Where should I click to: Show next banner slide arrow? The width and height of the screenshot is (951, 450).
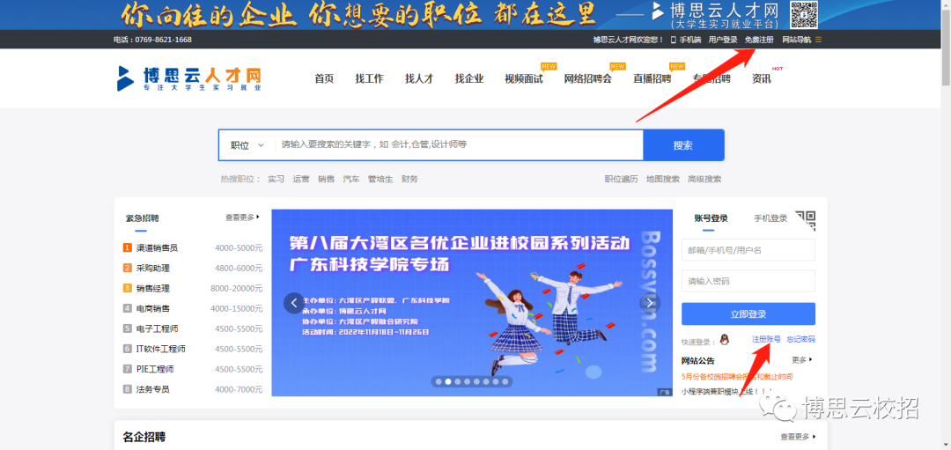(650, 303)
